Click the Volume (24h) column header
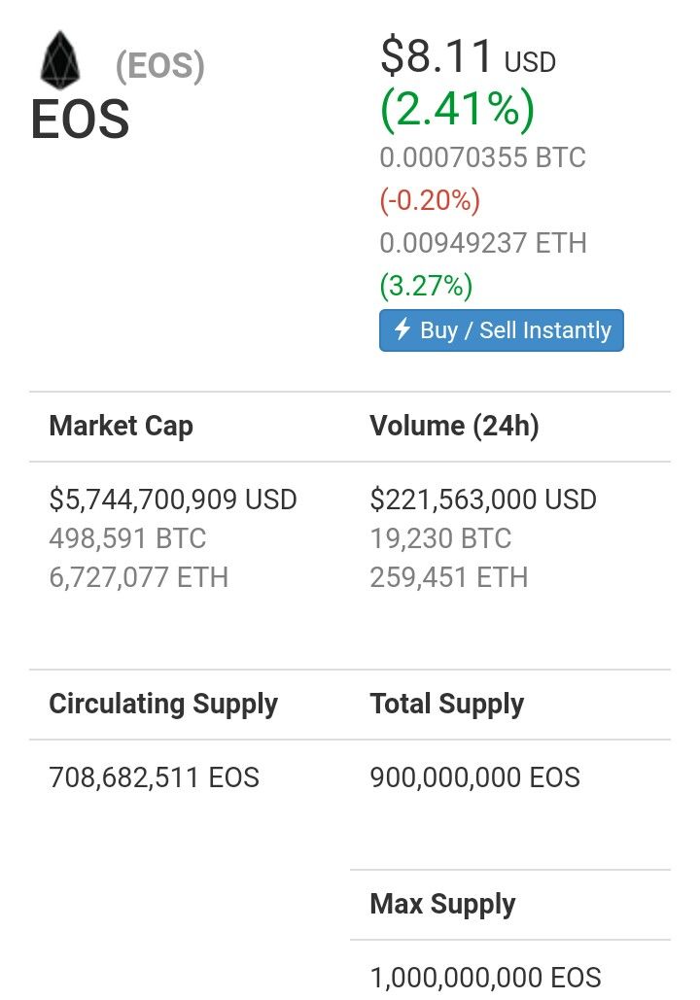This screenshot has height=1000, width=700. click(x=454, y=426)
